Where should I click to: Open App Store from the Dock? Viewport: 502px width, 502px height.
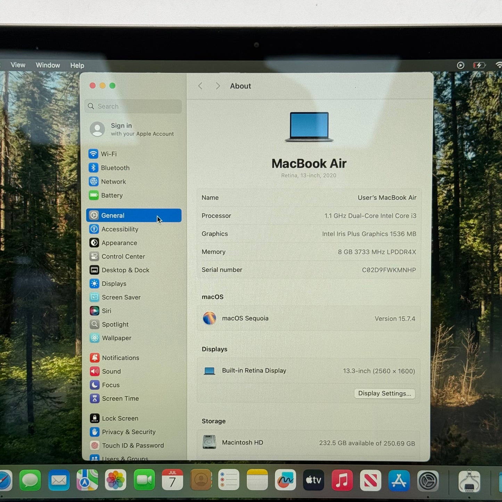pos(399,481)
